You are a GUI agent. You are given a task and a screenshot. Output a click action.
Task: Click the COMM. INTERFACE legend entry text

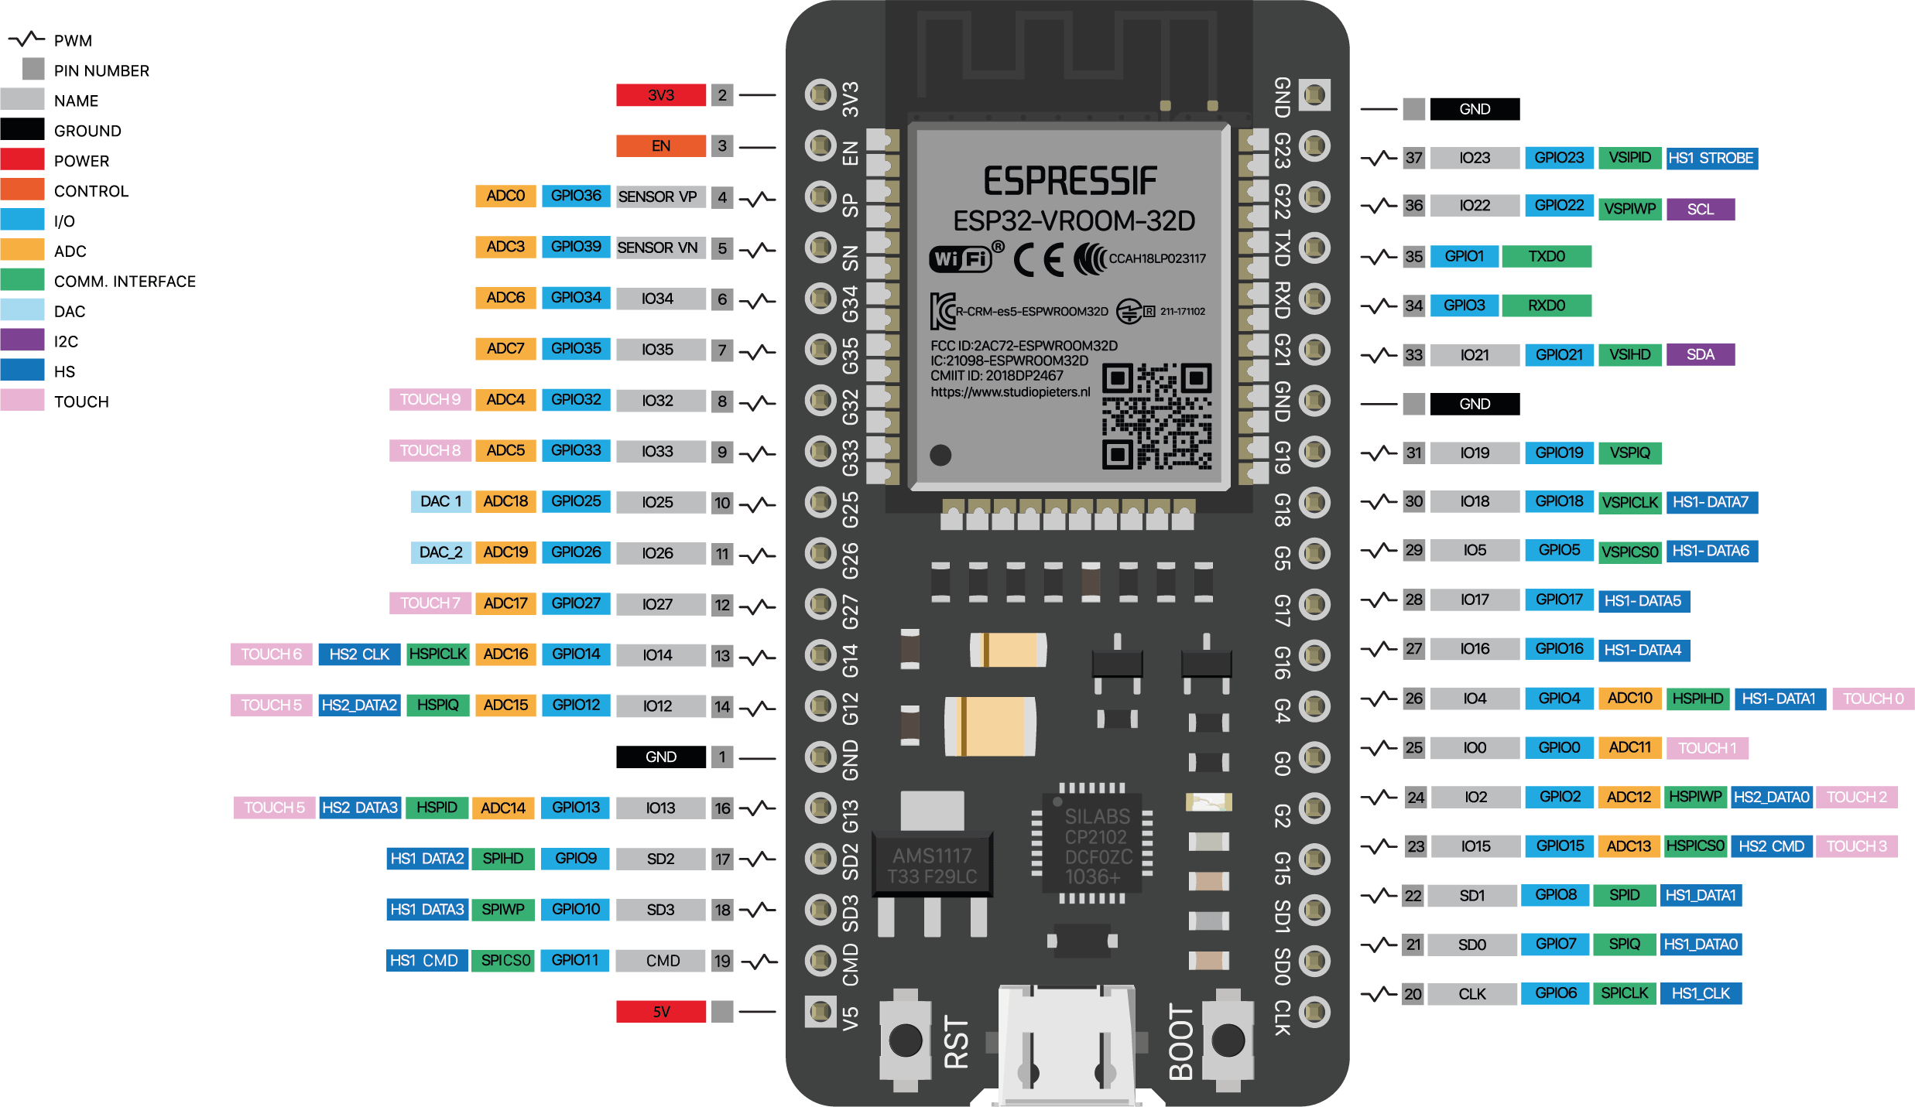click(125, 282)
